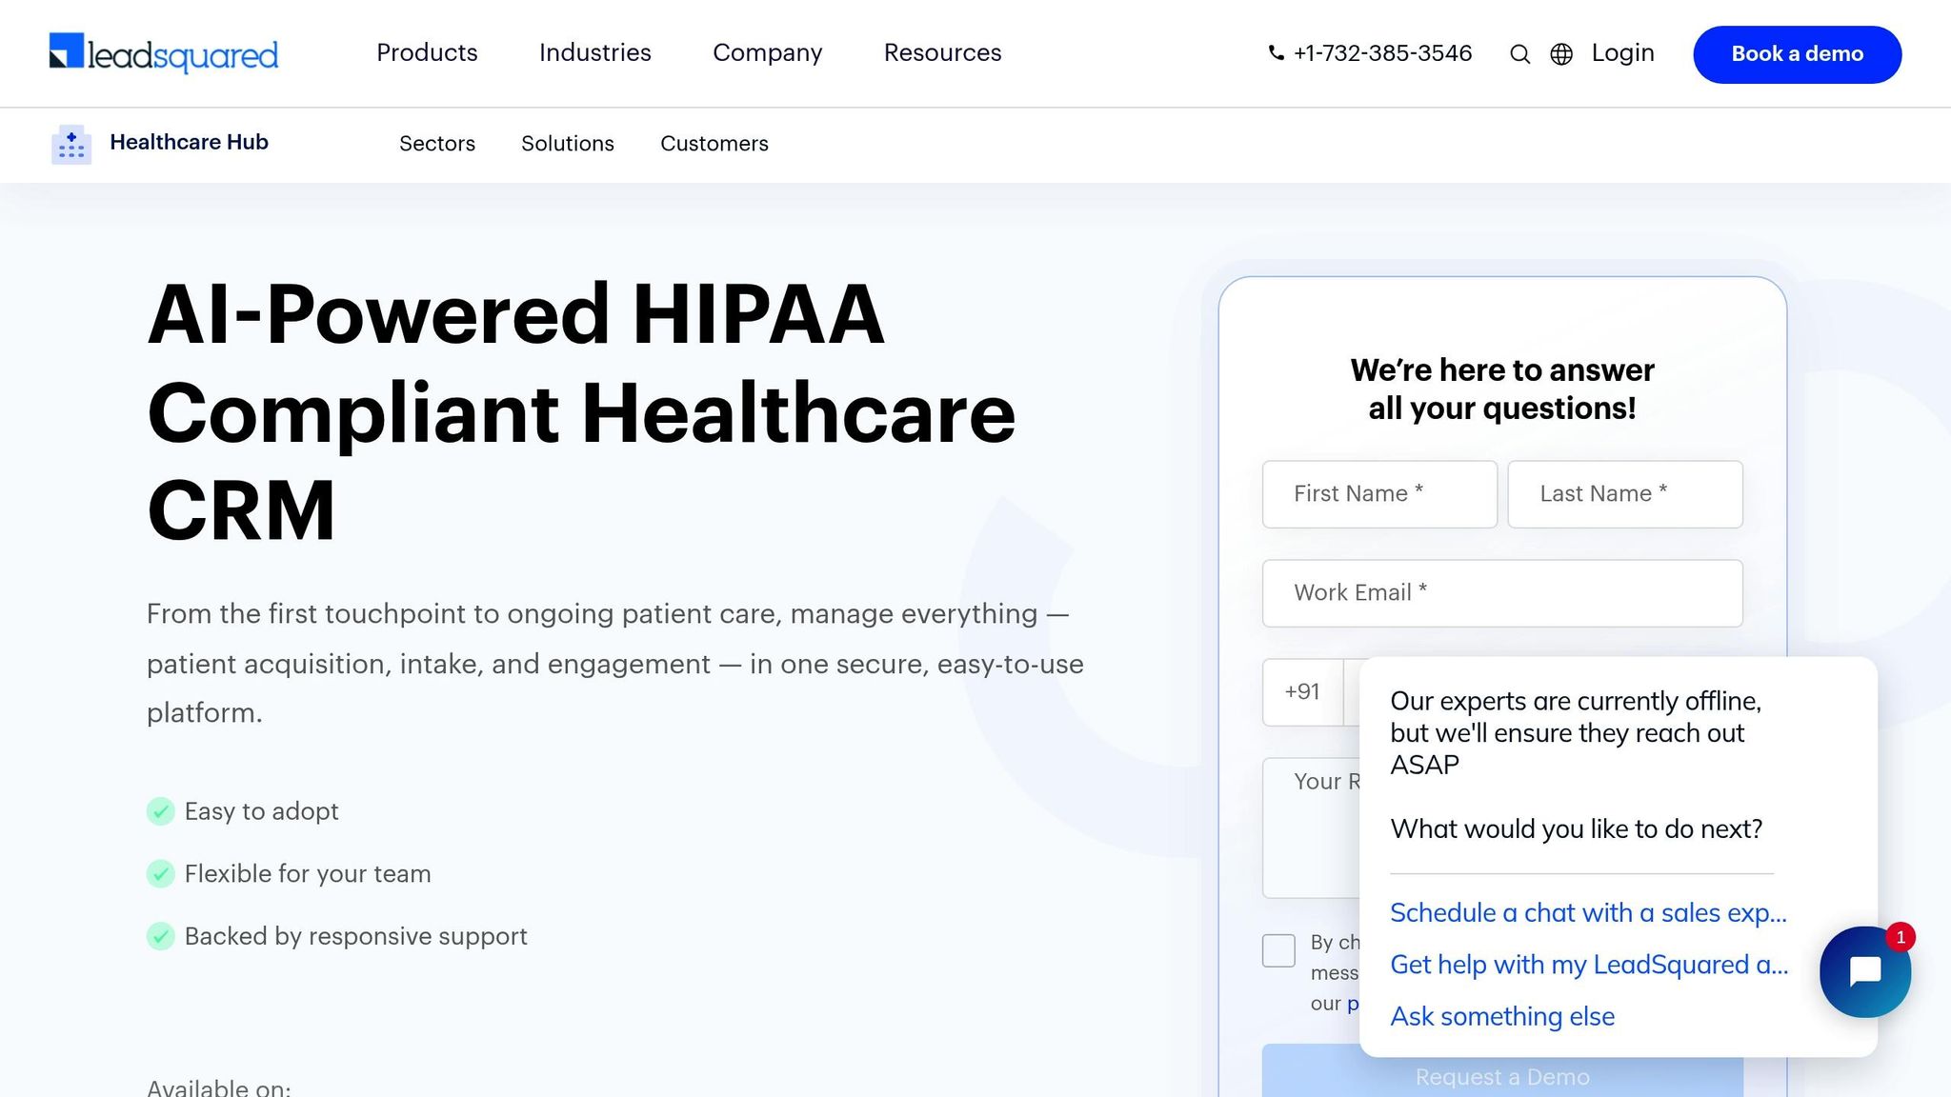Open the Industries menu

pyautogui.click(x=595, y=52)
